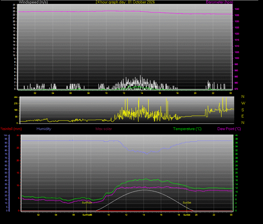Click the 1000 barometer scale value
263x224 pixels.
click(x=237, y=58)
